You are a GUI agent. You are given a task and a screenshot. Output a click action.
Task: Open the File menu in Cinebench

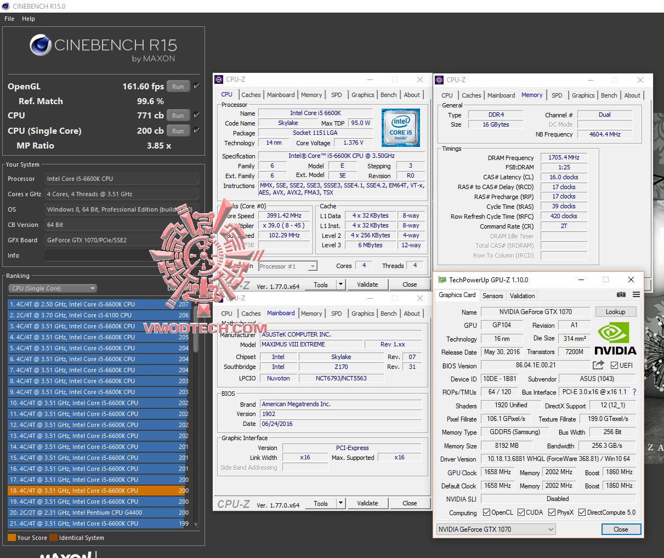point(9,19)
